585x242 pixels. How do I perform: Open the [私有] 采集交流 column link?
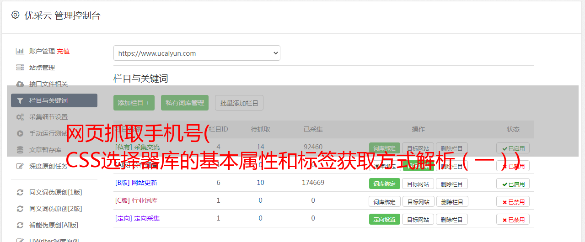(138, 147)
